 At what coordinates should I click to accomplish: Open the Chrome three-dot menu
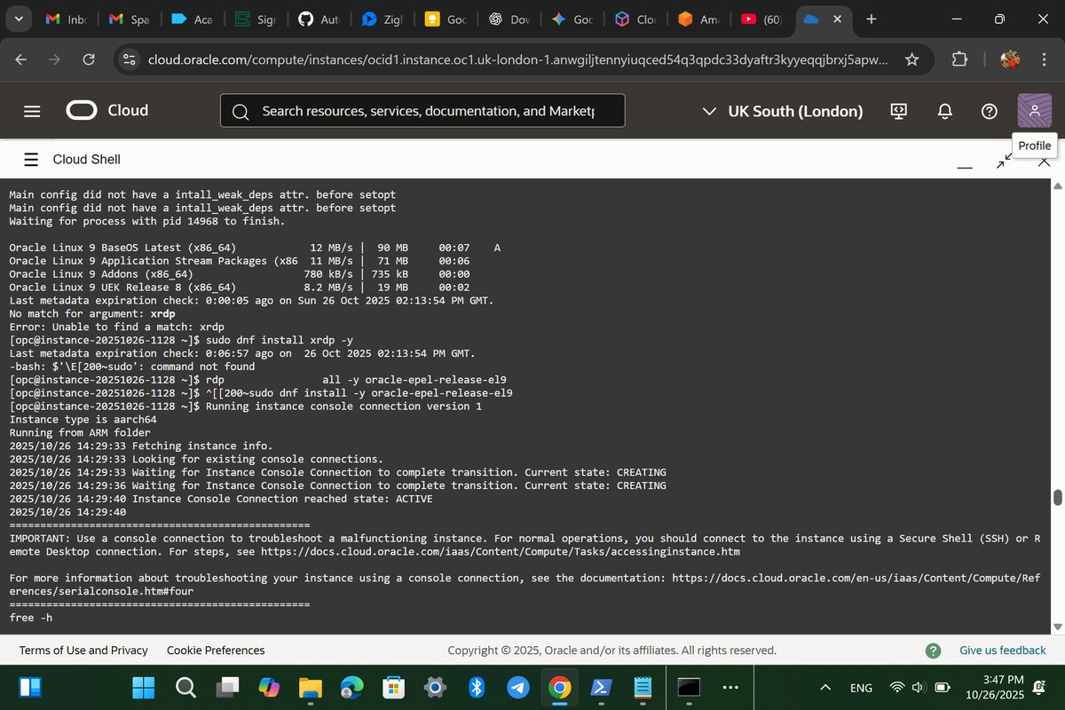tap(1045, 59)
